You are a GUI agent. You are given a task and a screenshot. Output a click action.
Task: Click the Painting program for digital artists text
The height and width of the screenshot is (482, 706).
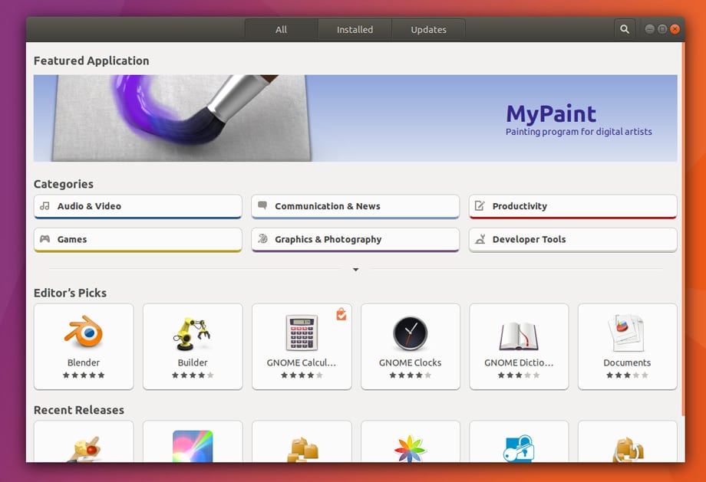(x=579, y=132)
